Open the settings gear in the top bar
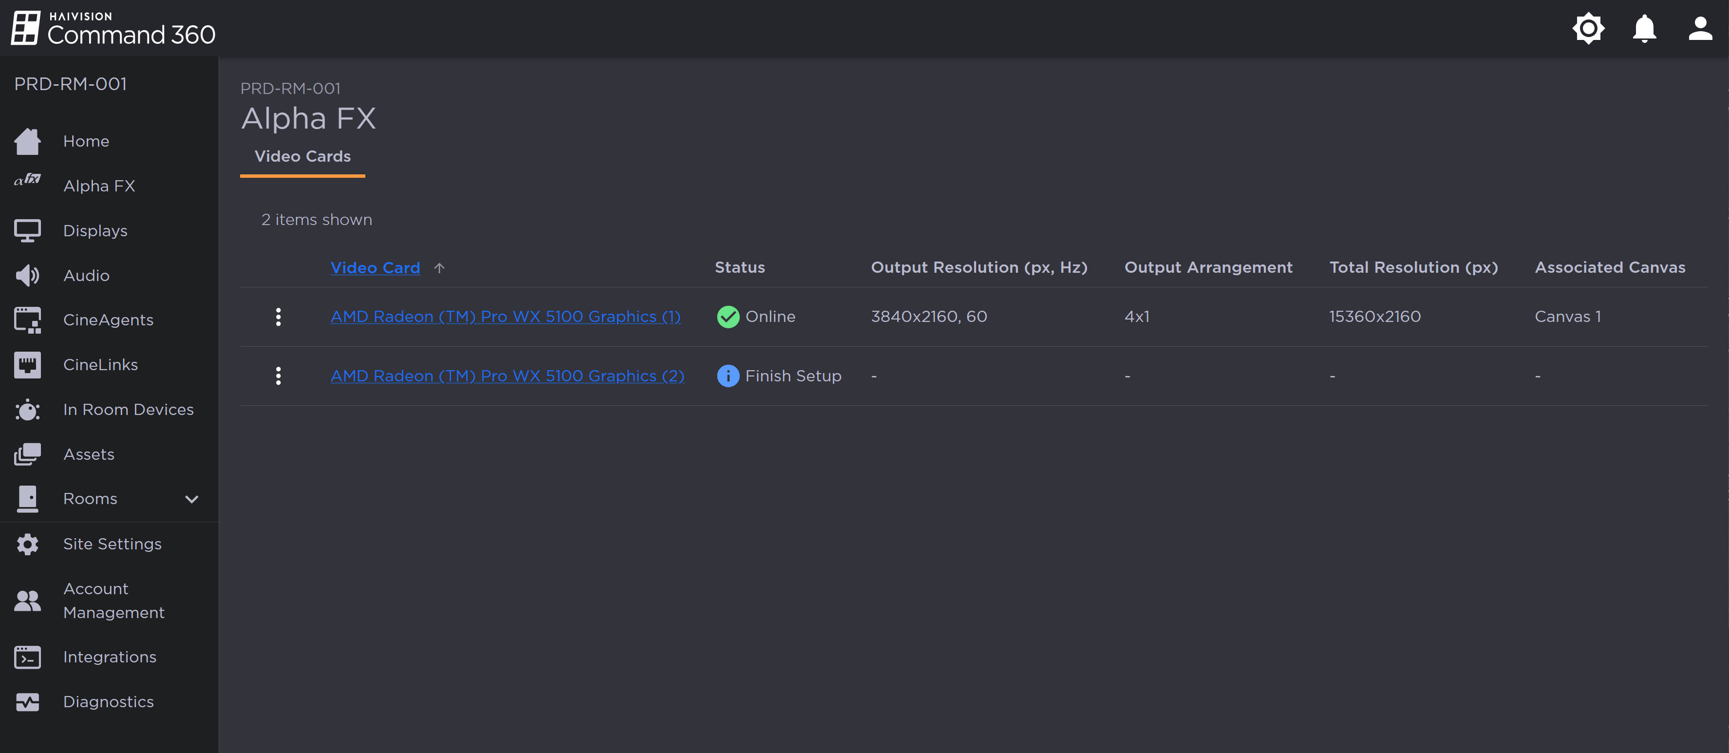This screenshot has width=1729, height=753. (x=1588, y=28)
